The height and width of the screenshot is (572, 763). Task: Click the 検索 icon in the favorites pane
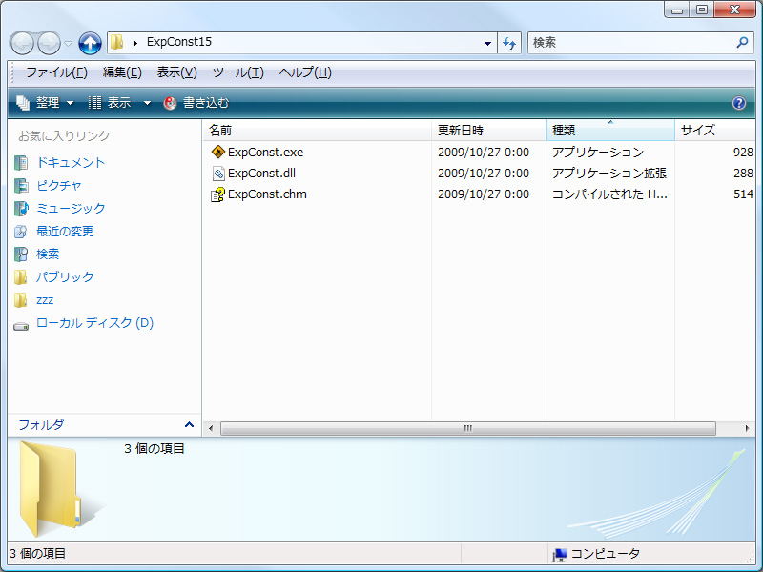[21, 255]
